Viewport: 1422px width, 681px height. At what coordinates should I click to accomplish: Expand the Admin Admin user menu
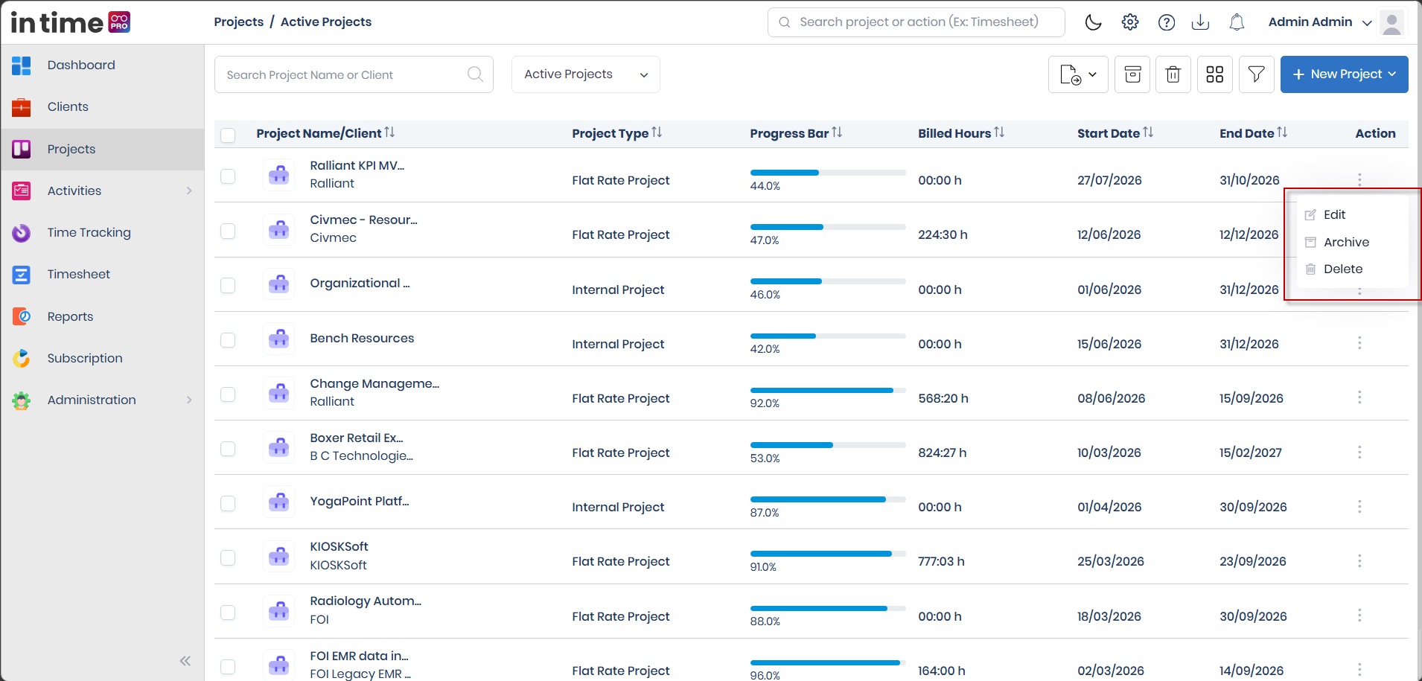(1320, 22)
